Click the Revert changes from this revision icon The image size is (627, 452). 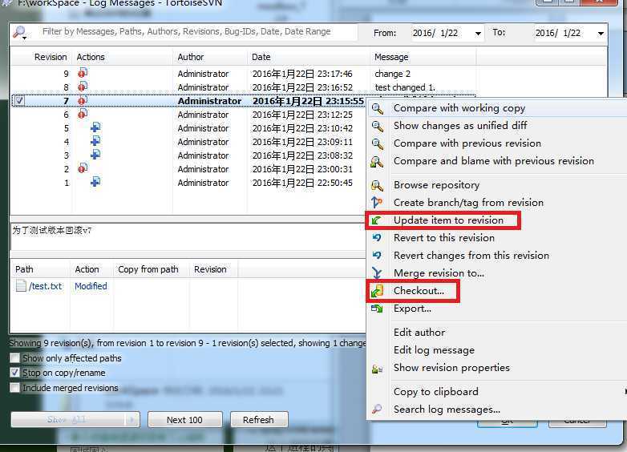(x=377, y=256)
